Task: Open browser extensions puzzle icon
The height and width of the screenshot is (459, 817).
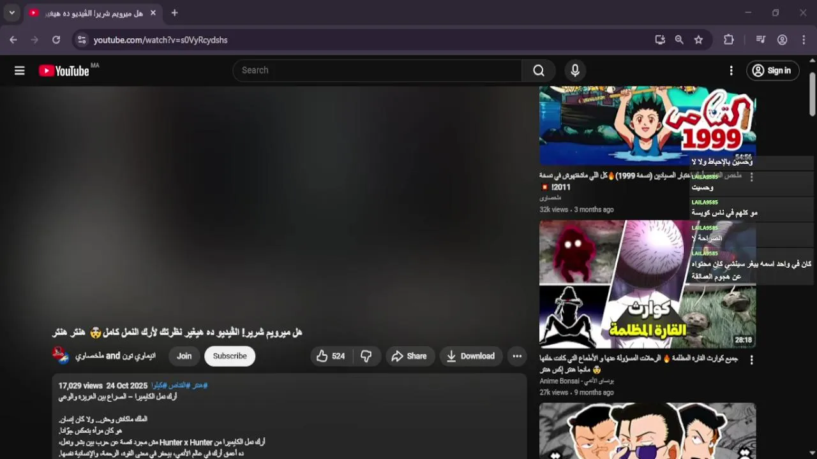Action: (729, 40)
